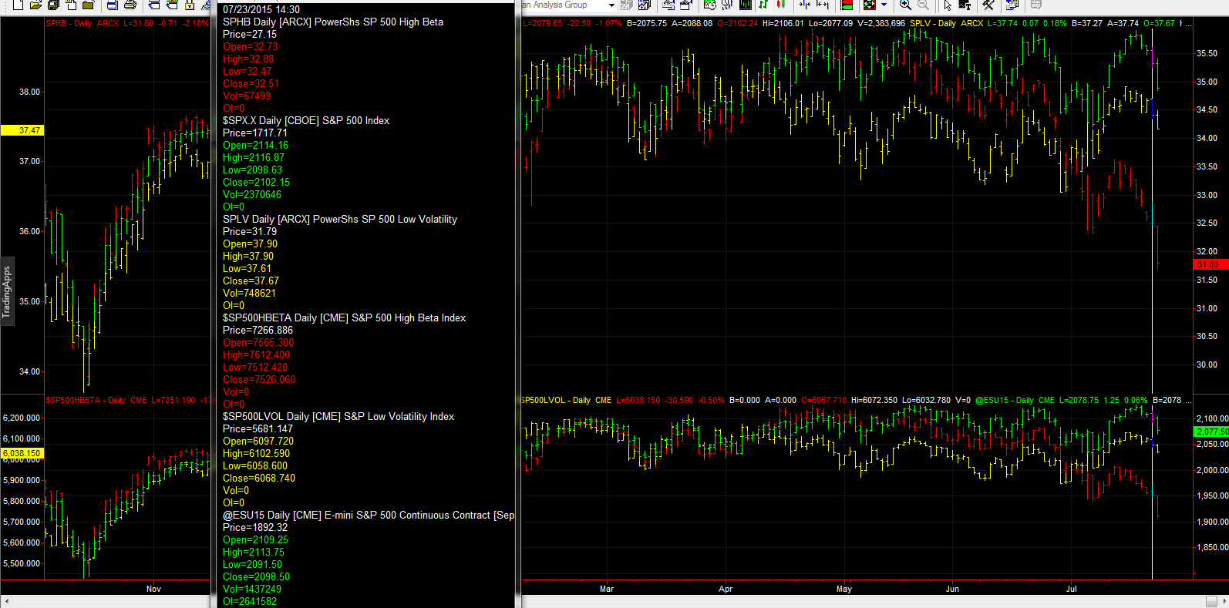Click the 'Nov' date axis label
This screenshot has height=608, width=1229.
[153, 589]
